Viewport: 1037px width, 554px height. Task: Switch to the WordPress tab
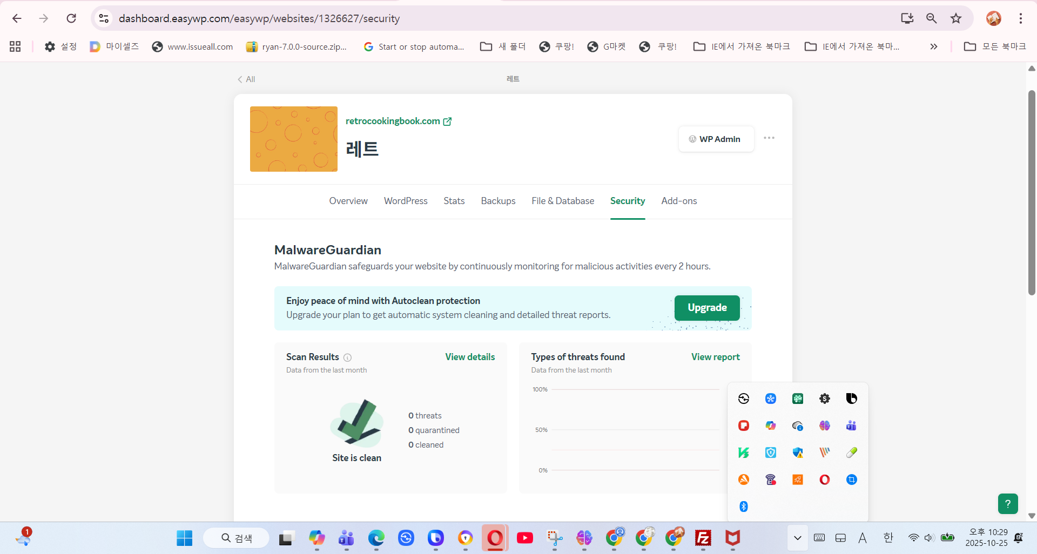pos(406,201)
